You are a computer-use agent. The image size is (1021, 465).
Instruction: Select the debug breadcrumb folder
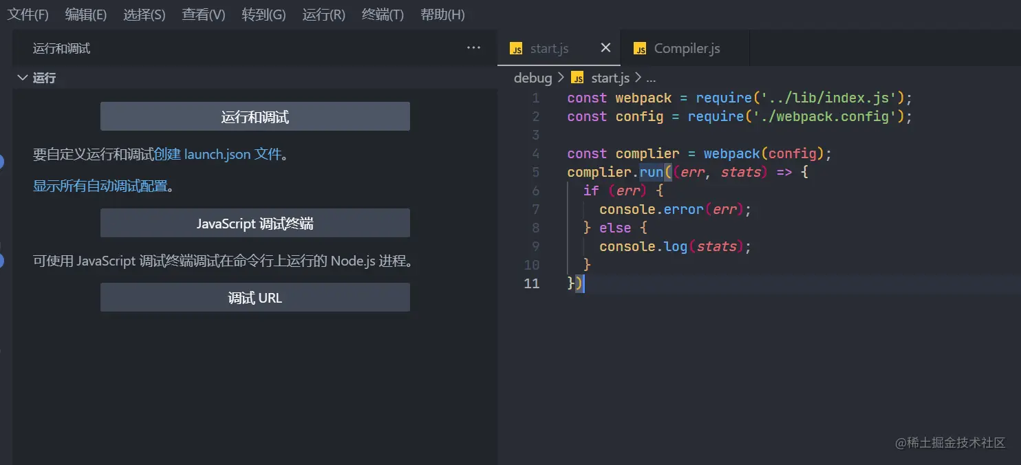[x=533, y=78]
